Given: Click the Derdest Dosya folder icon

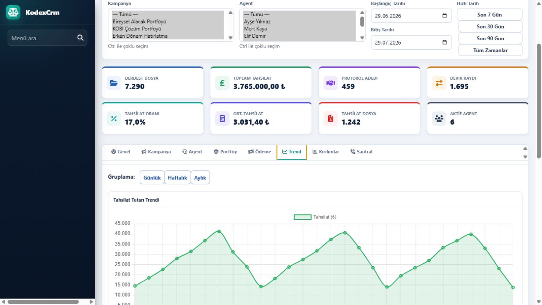Looking at the screenshot, I should tap(114, 83).
